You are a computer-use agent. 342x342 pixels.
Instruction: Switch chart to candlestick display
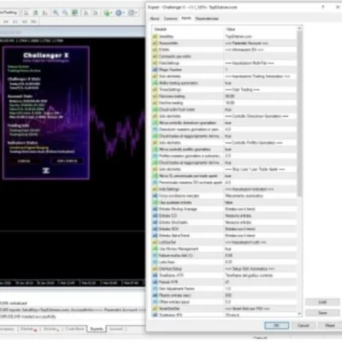35,13
